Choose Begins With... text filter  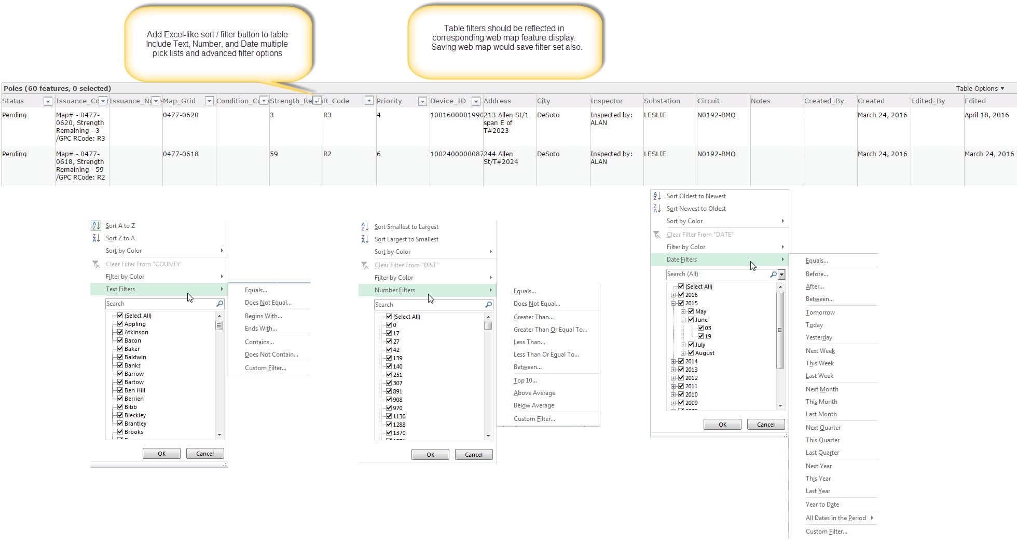click(x=264, y=316)
